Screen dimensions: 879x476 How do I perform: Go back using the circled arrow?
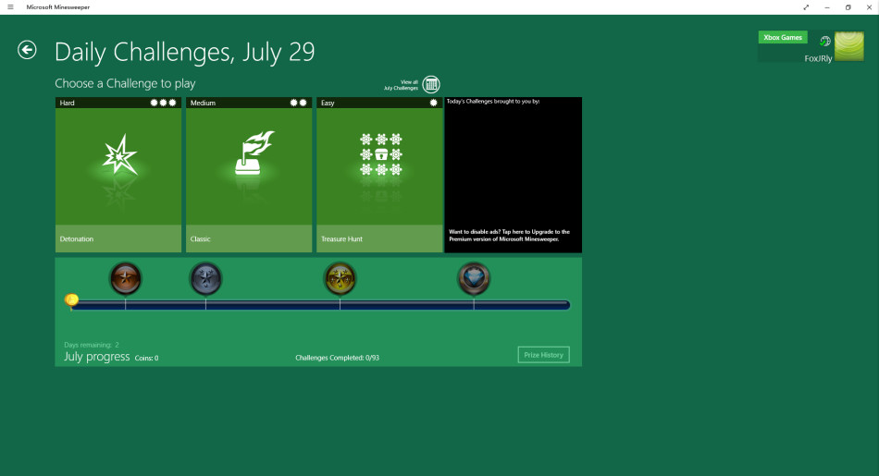point(27,50)
